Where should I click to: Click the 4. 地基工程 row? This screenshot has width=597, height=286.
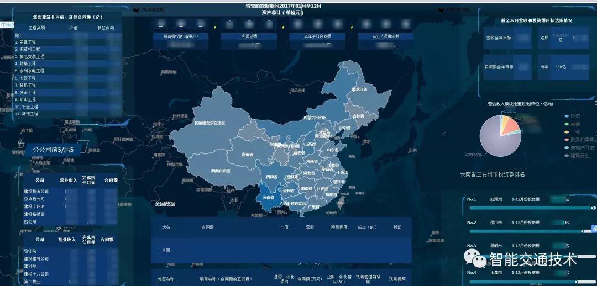tap(69, 64)
